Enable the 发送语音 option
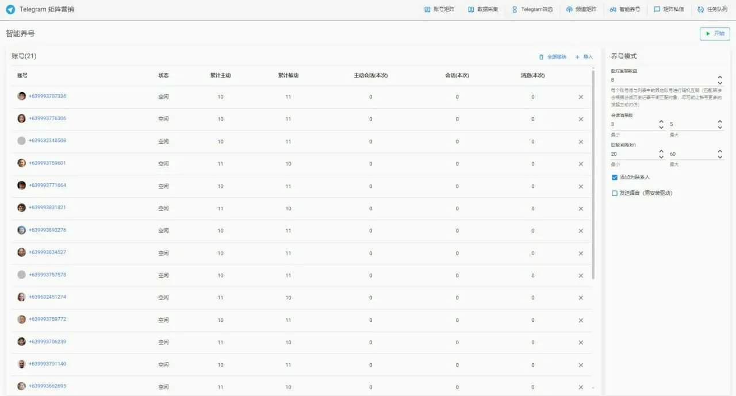 [614, 193]
